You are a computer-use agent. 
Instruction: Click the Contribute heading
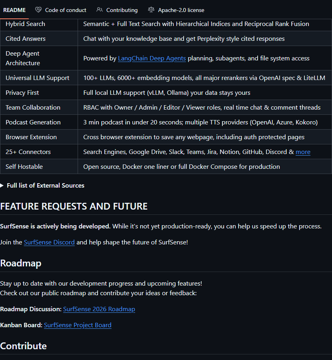coord(24,346)
